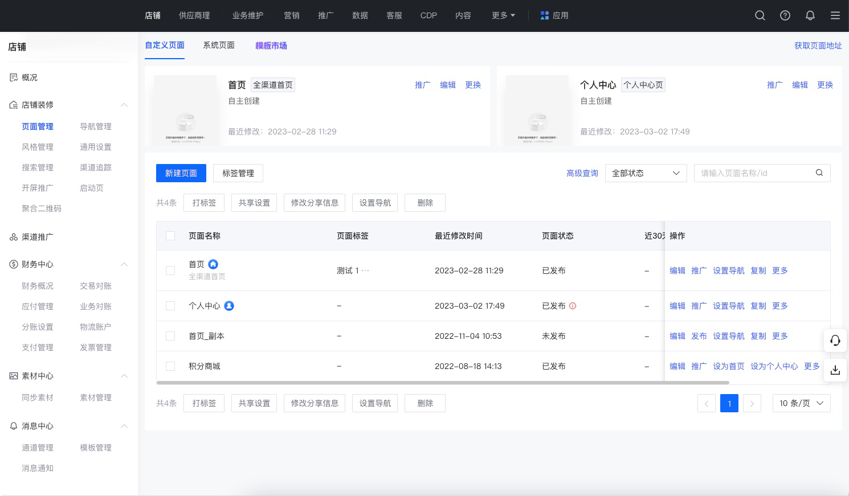Check the 积分商城 row checkbox
Screen dimensions: 849x496
coord(170,366)
